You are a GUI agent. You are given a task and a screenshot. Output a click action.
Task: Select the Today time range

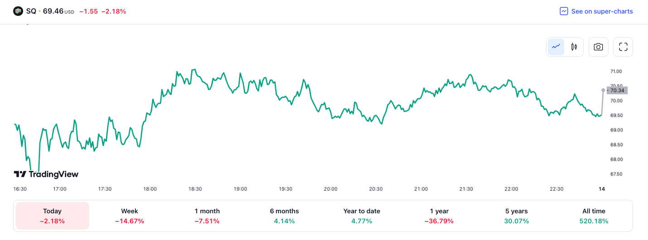click(x=52, y=216)
